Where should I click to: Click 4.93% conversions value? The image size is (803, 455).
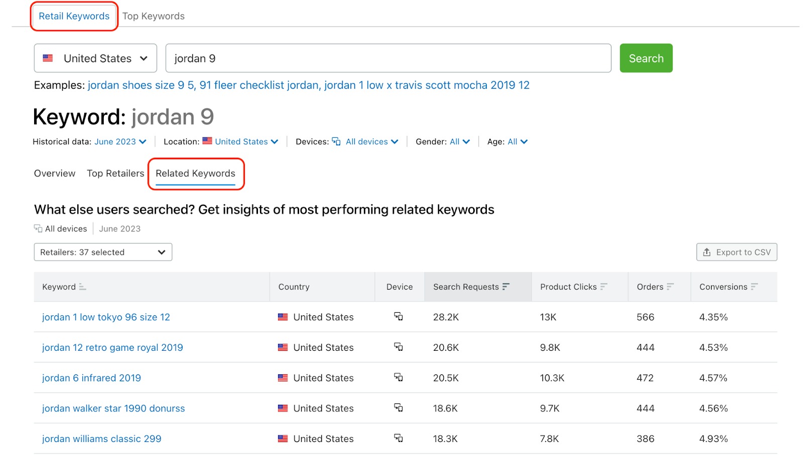point(713,439)
